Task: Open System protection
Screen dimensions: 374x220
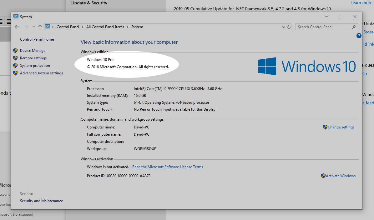Action: (35, 66)
